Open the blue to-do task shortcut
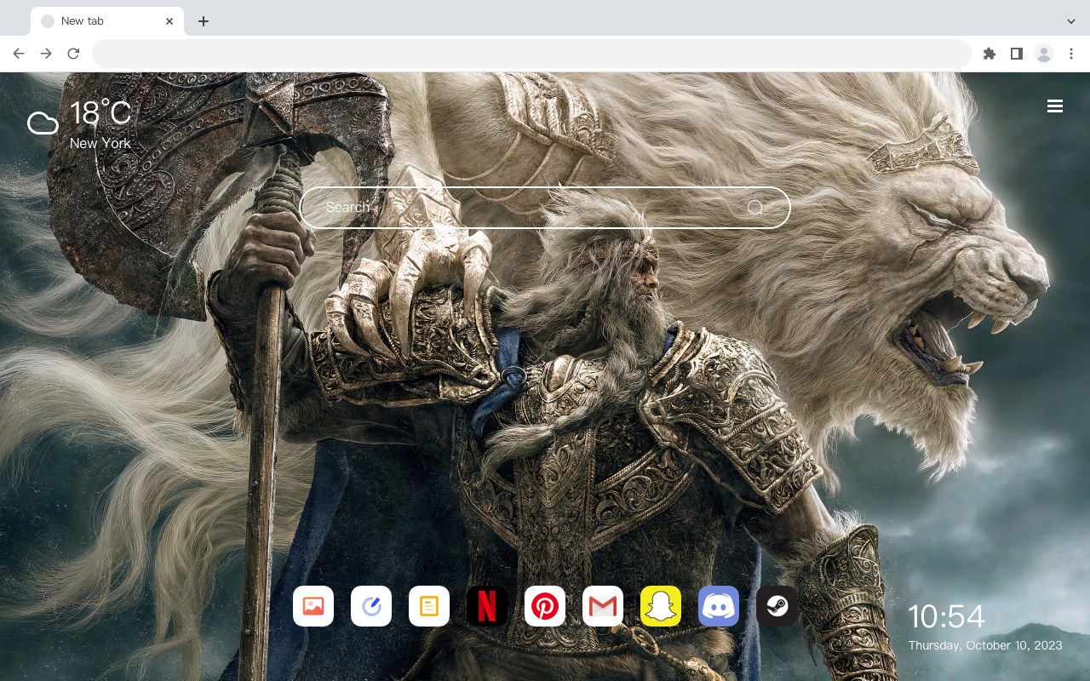 pyautogui.click(x=371, y=606)
